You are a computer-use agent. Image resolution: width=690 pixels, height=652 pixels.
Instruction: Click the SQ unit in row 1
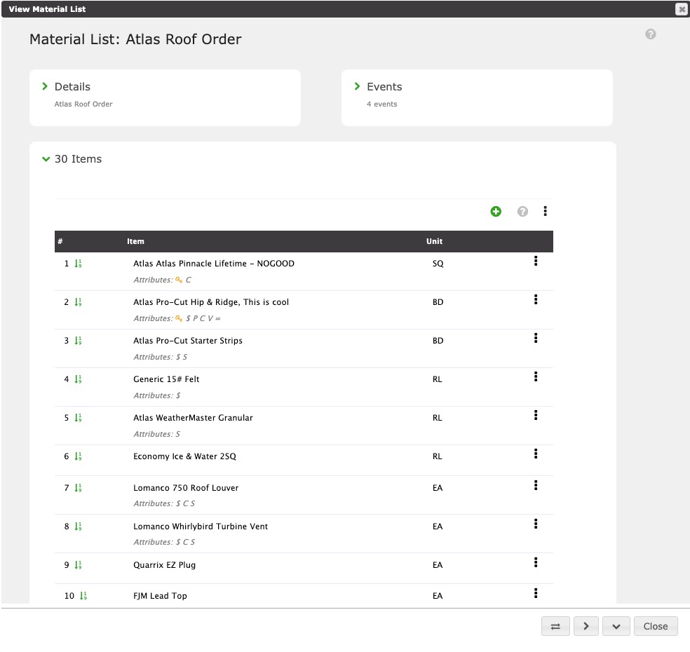tap(438, 264)
